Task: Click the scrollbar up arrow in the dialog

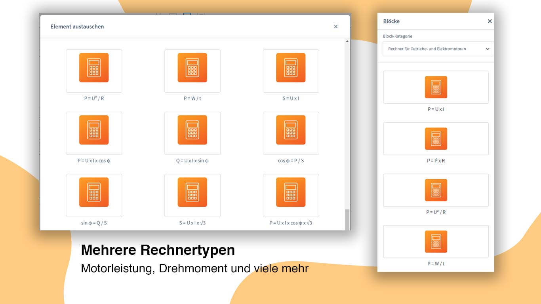Action: (347, 41)
